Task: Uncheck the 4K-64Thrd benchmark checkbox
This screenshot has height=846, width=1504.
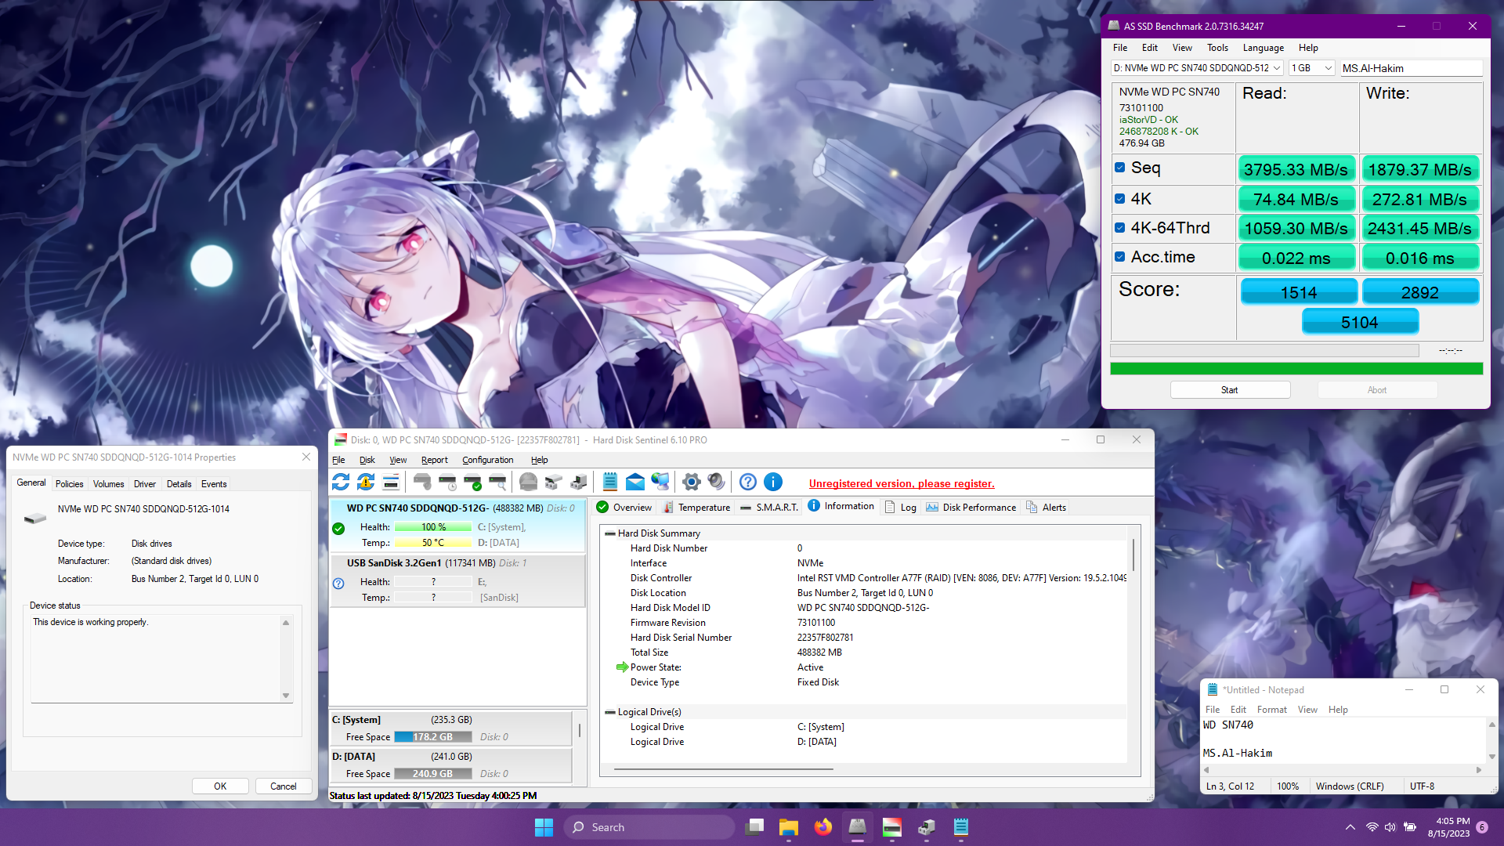Action: [1120, 228]
